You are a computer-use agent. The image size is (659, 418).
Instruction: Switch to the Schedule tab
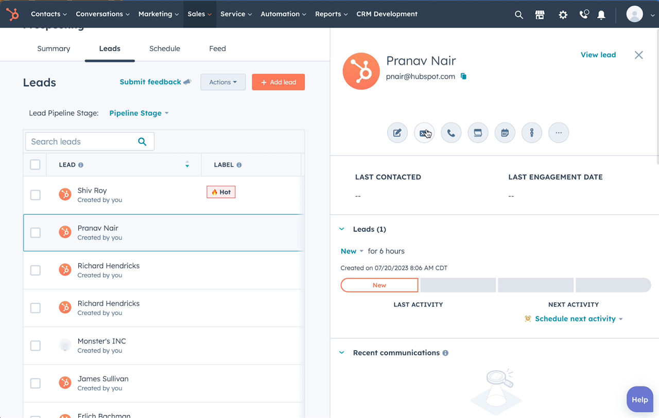(165, 48)
